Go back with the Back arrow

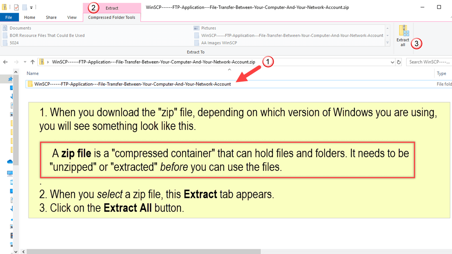click(x=5, y=62)
